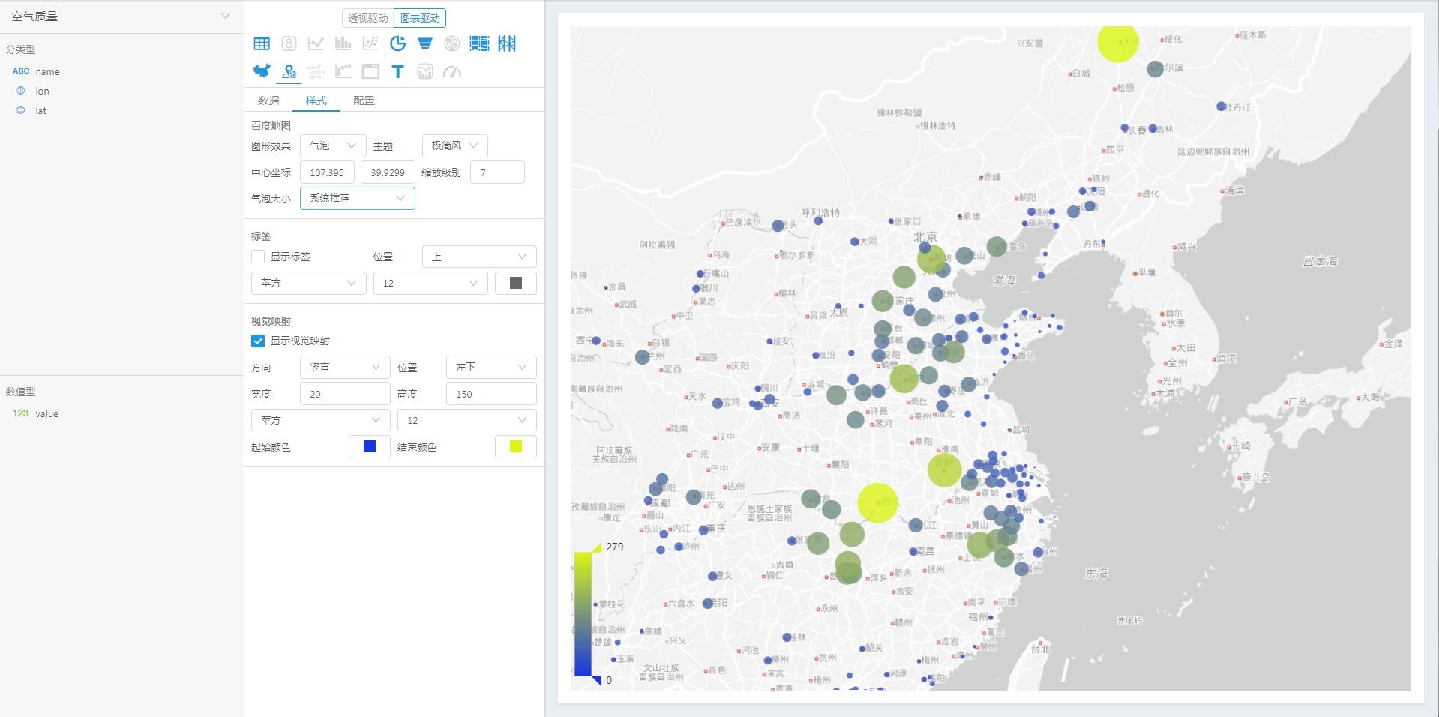
Task: Click the 123 numeric icon beside value
Action: click(20, 413)
